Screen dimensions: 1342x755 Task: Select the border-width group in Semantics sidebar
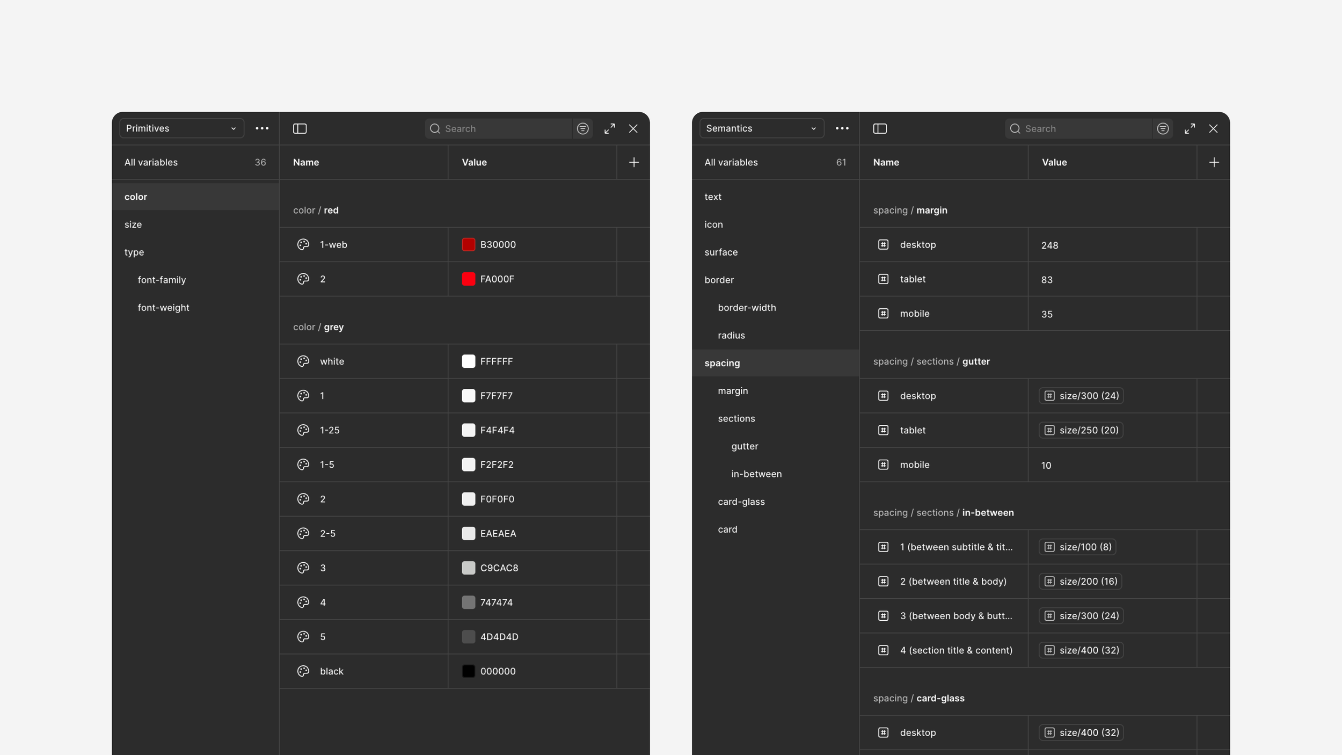(747, 308)
